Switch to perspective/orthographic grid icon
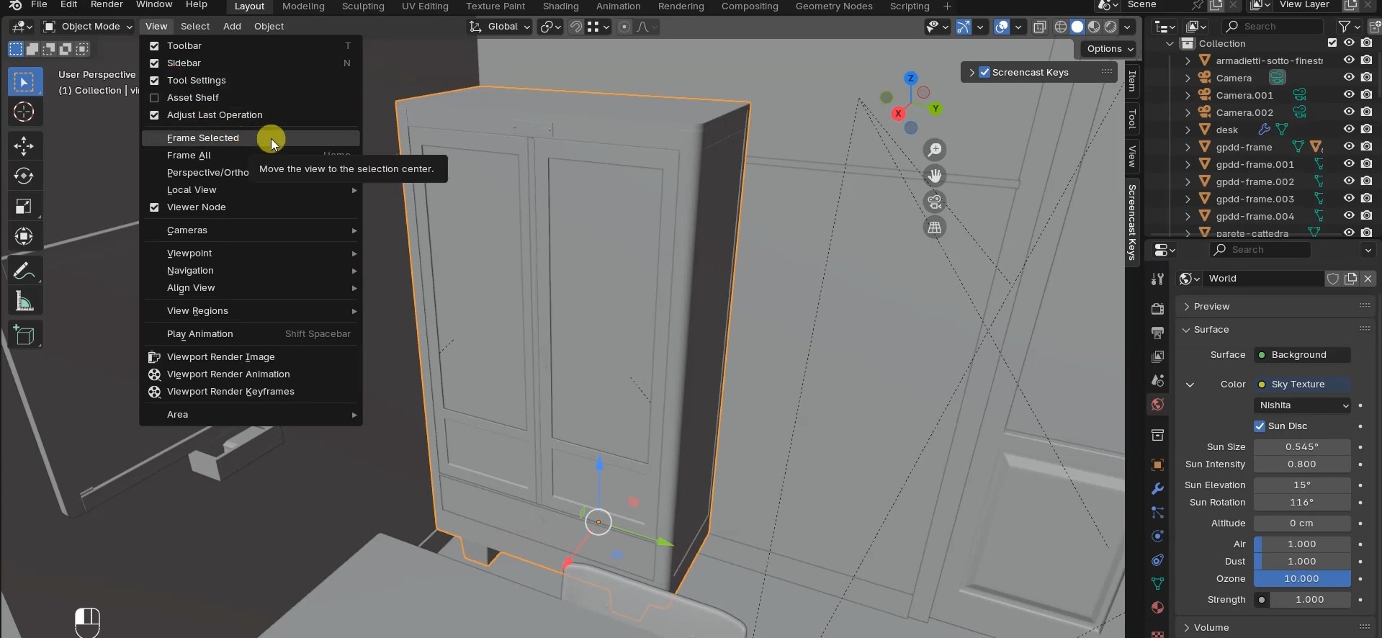 pyautogui.click(x=935, y=228)
